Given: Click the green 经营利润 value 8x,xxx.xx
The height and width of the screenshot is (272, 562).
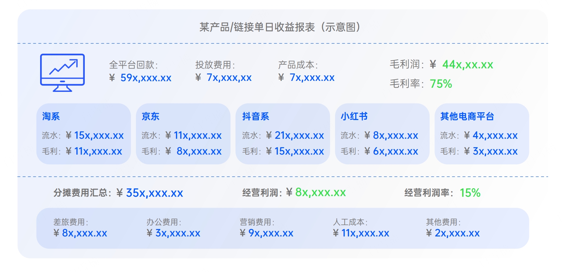Looking at the screenshot, I should tap(321, 193).
